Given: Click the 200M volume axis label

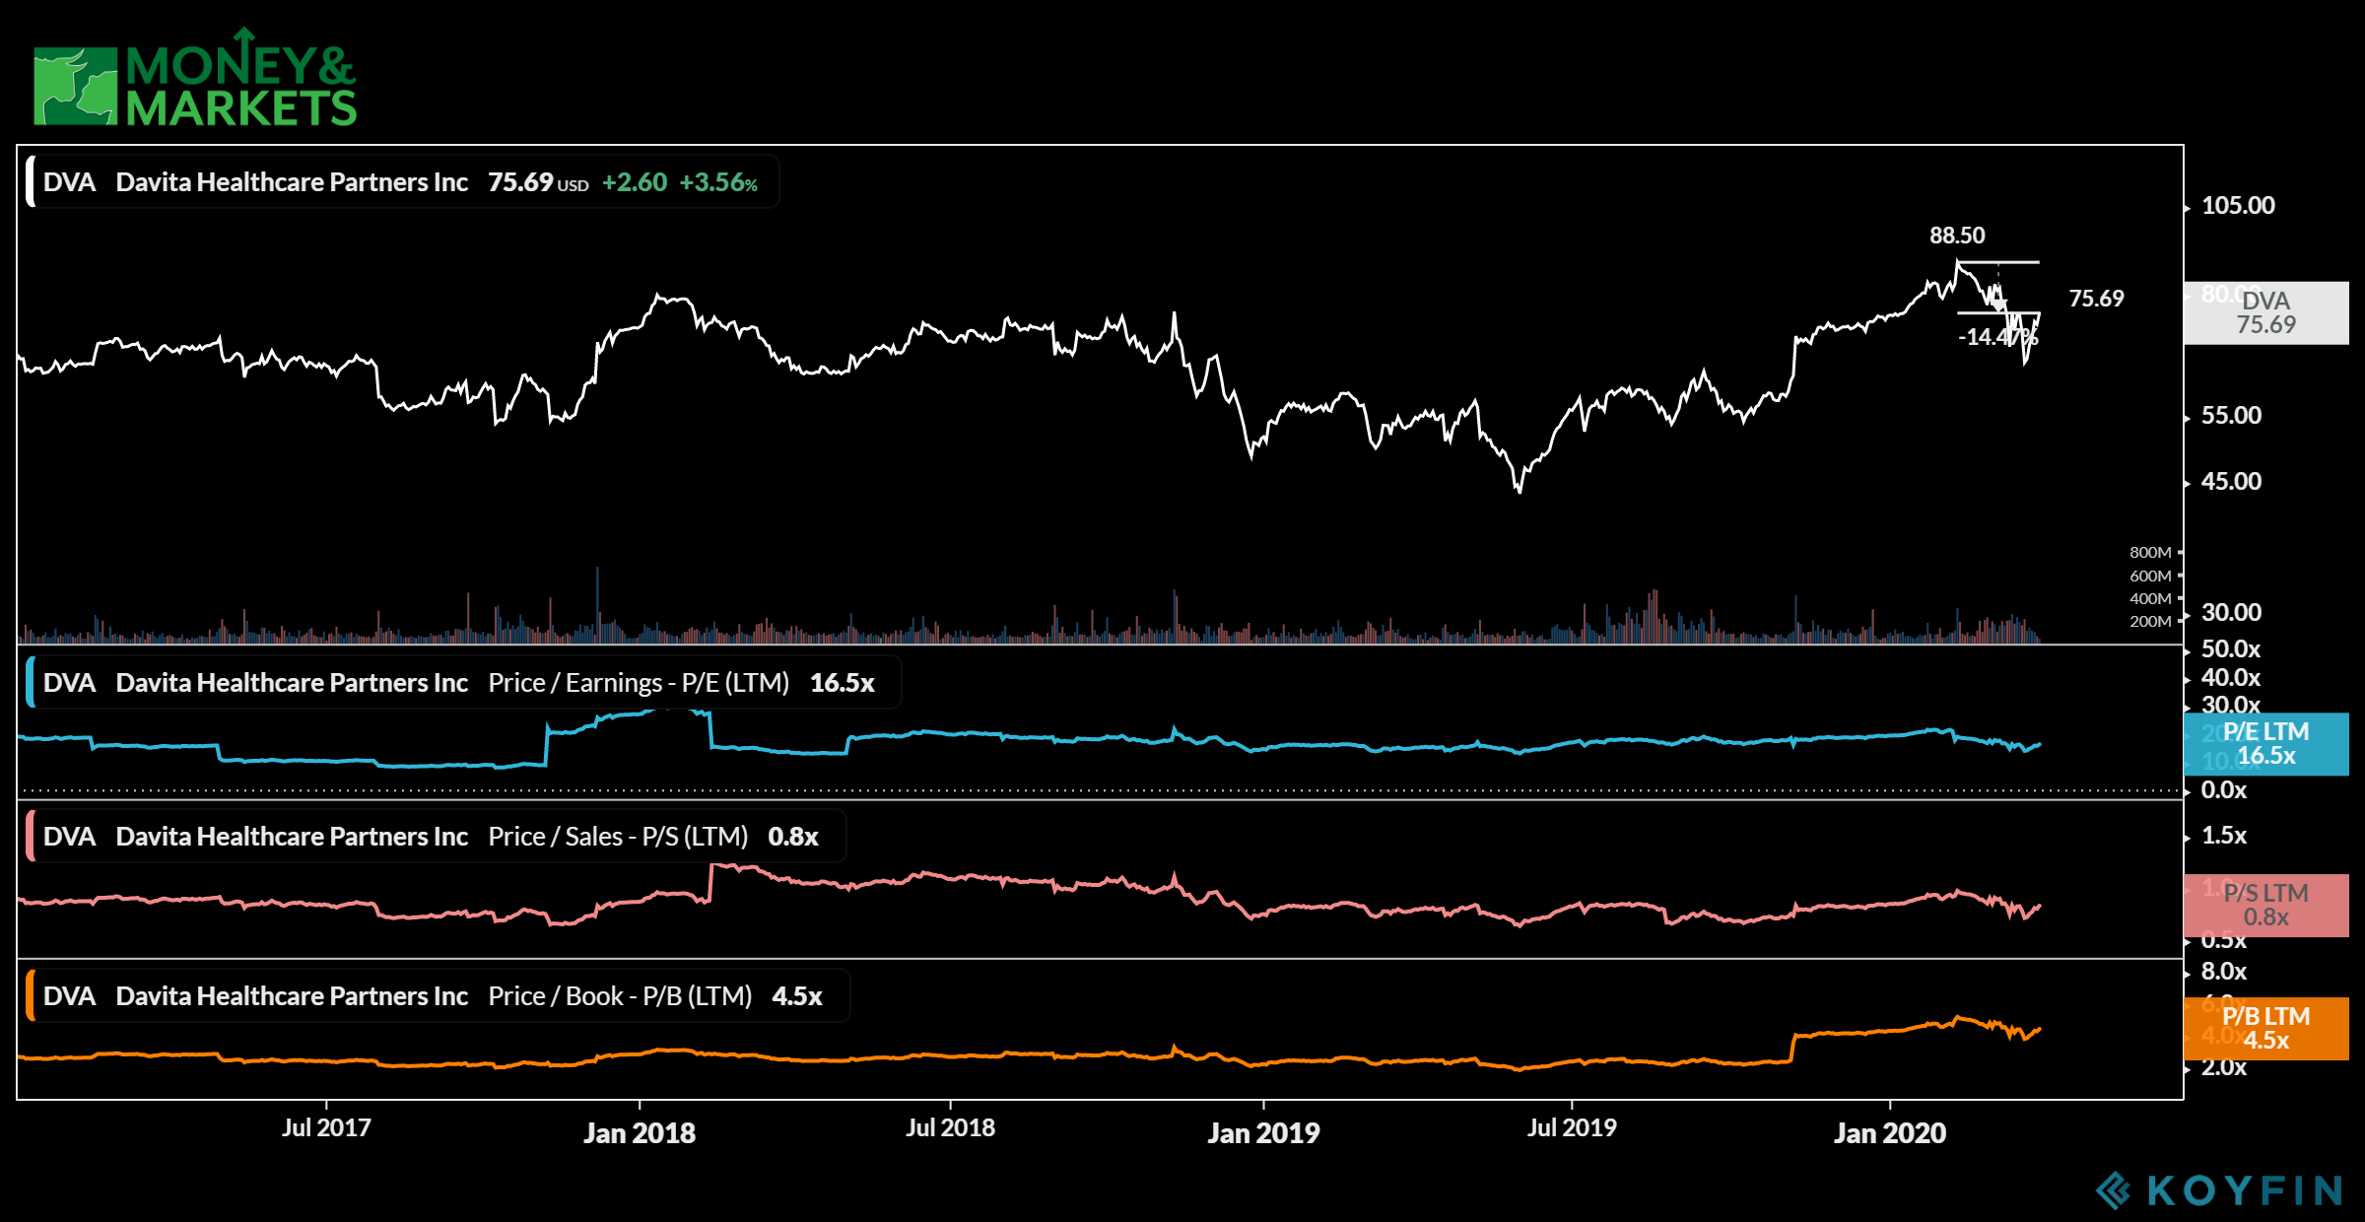Looking at the screenshot, I should point(2150,621).
